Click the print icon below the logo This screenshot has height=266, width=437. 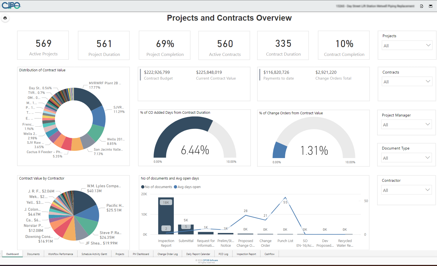click(x=5, y=18)
